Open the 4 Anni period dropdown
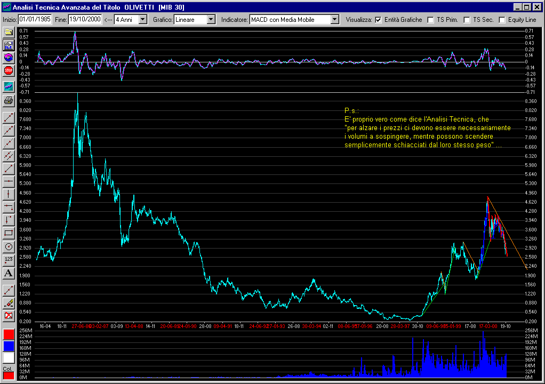 click(x=143, y=19)
